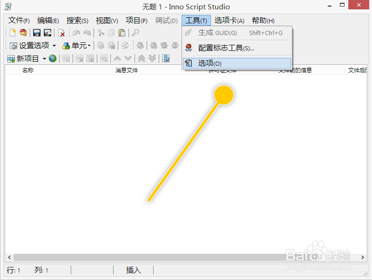Click the Copy pages icon
Viewport: 372px width, 280px height.
tap(111, 33)
